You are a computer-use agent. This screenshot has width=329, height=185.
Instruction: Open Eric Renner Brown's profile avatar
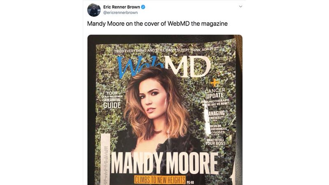tap(94, 10)
